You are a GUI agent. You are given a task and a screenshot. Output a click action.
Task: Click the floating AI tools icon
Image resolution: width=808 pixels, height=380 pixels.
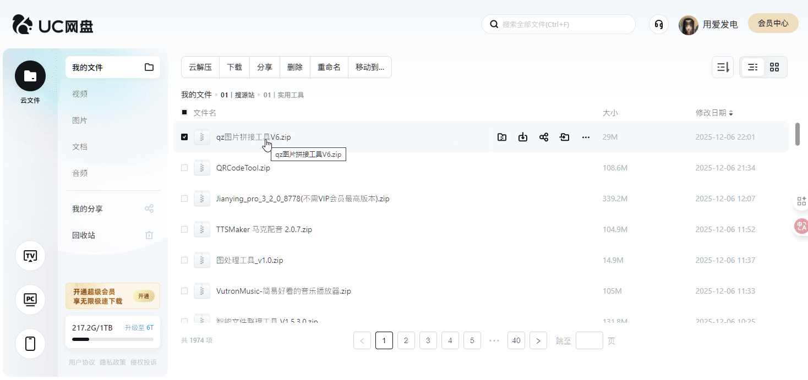801,201
